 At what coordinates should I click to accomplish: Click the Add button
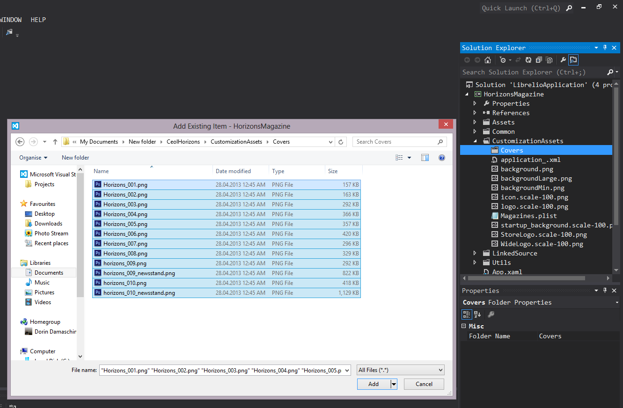click(x=374, y=384)
